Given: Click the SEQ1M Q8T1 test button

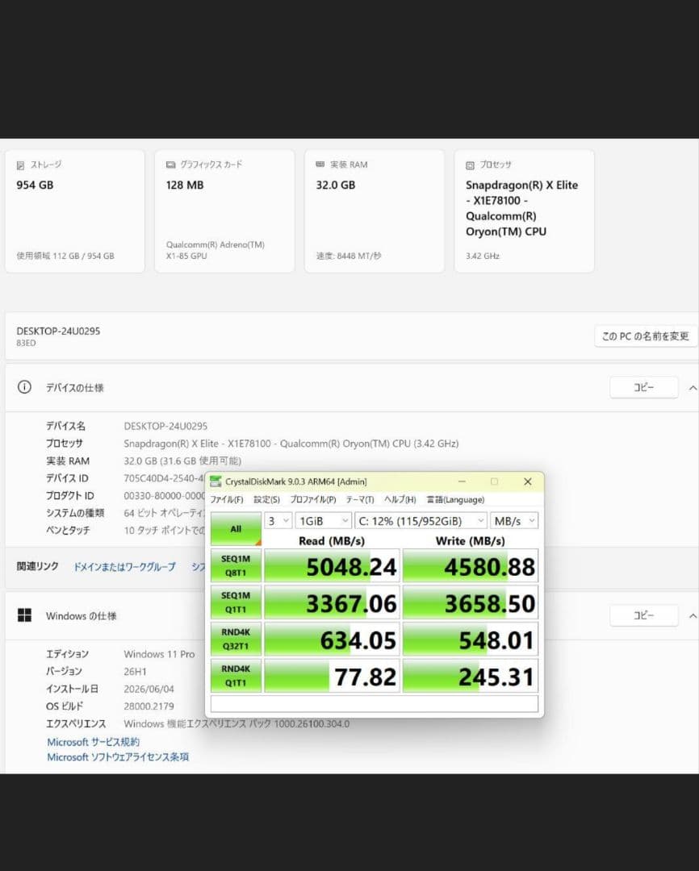Looking at the screenshot, I should [236, 565].
